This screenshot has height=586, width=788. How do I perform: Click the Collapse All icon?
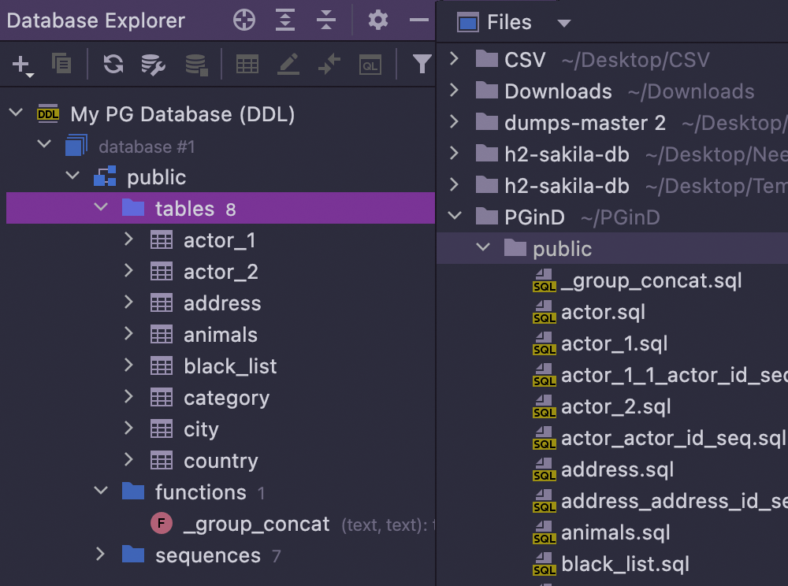pyautogui.click(x=325, y=20)
